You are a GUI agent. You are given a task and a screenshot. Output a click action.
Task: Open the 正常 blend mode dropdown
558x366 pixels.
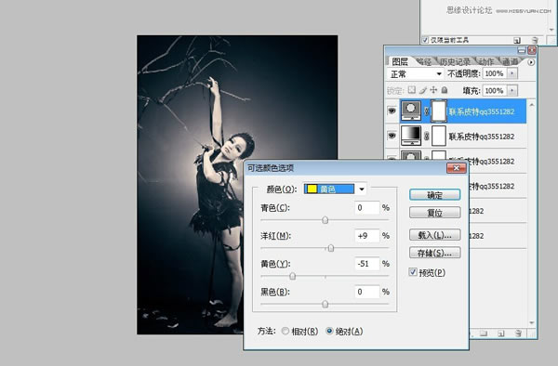pos(415,74)
